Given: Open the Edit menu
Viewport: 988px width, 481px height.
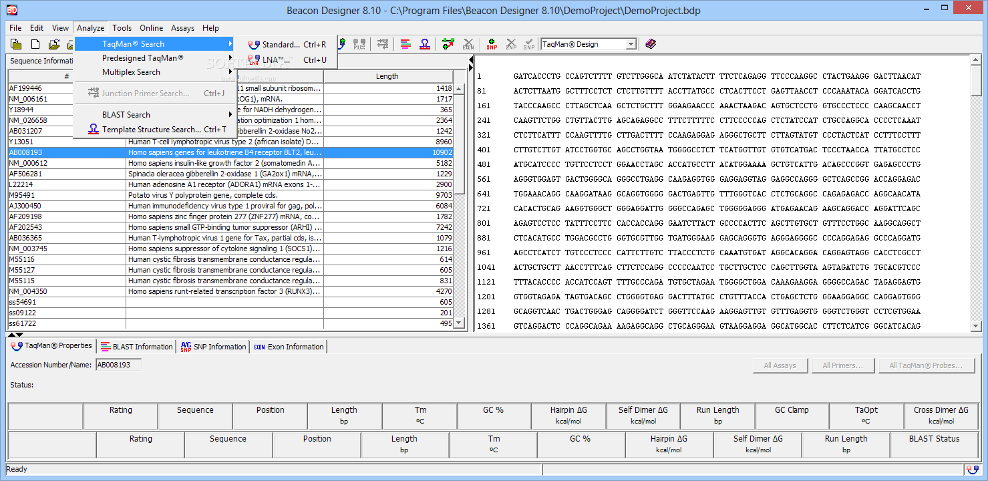Looking at the screenshot, I should (37, 28).
